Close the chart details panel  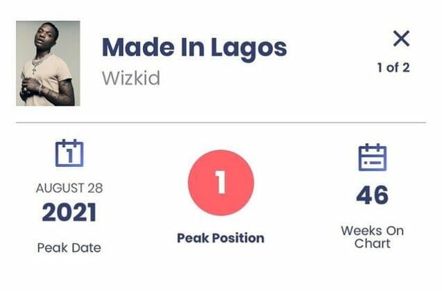(401, 39)
